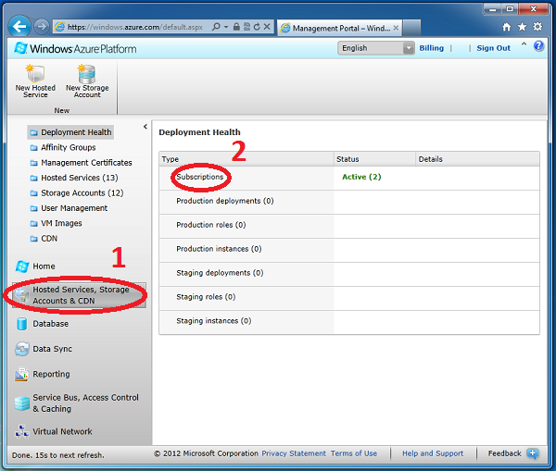Open the Terms of Use link
This screenshot has width=556, height=471.
(x=354, y=453)
